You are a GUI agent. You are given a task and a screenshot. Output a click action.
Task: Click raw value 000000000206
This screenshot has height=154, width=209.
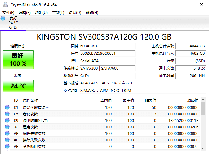(183, 127)
